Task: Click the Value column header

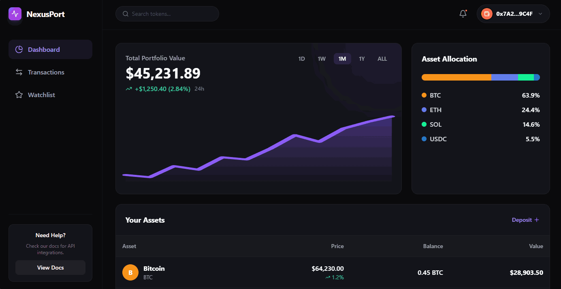Action: click(x=536, y=246)
